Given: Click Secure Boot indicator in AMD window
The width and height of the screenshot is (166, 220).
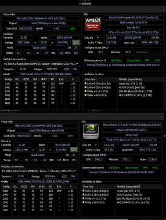Looking at the screenshot, I should [x=134, y=60].
